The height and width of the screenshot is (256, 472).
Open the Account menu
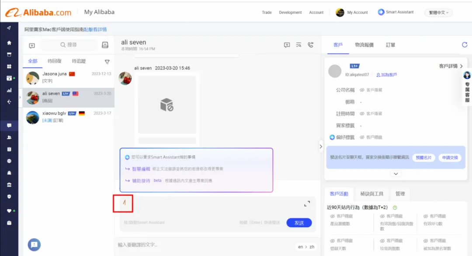[x=316, y=12]
